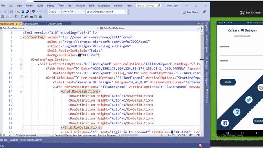Click the TextColor #1C375C swatch on line 23
The image size is (263, 148).
[x=172, y=132]
